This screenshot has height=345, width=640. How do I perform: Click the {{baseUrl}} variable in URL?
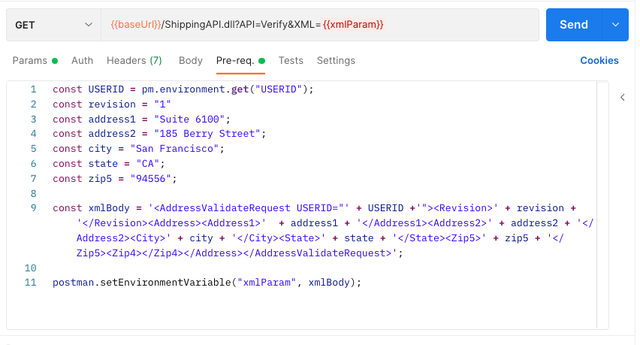136,25
